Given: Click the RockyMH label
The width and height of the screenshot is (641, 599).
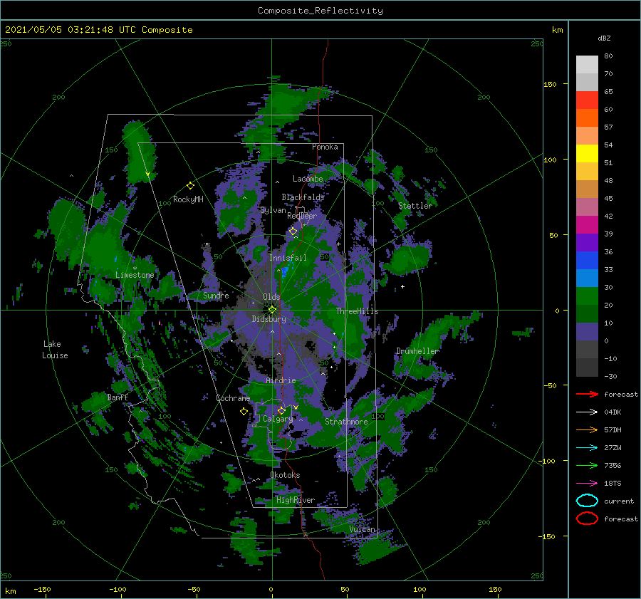Looking at the screenshot, I should tap(188, 199).
